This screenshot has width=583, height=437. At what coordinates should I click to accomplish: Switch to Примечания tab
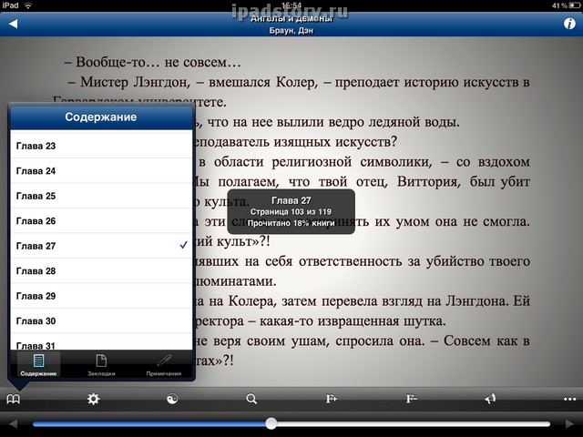click(x=164, y=365)
